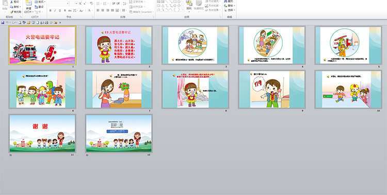Click Shape Outline (形状轮廓) button
This screenshot has width=387, height=195.
click(x=213, y=6)
